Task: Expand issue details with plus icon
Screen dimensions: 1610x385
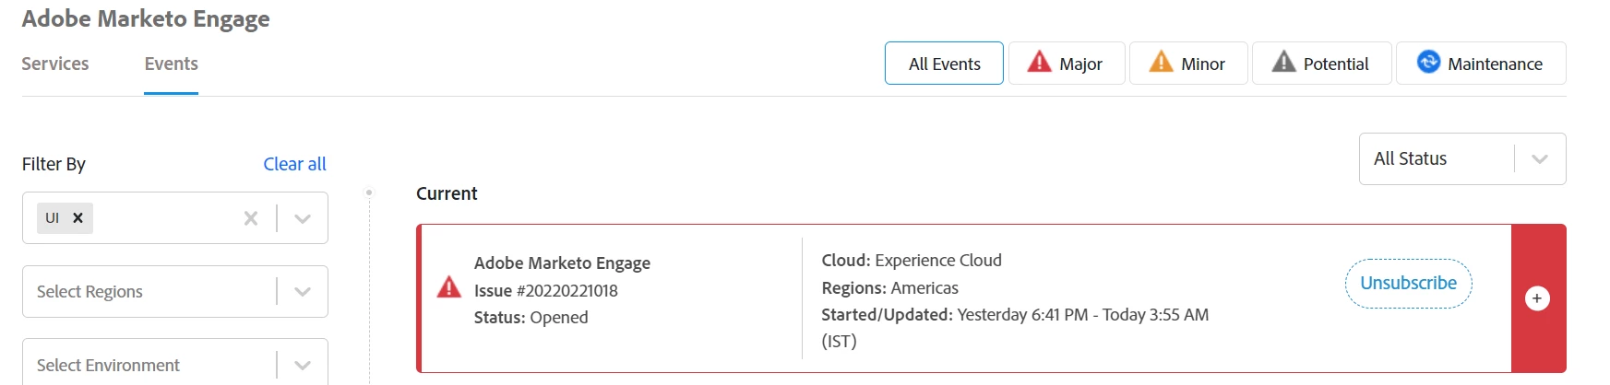Action: pos(1537,298)
